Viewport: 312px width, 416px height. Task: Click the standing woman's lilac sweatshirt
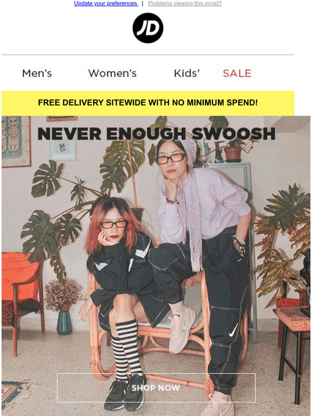[x=206, y=204]
